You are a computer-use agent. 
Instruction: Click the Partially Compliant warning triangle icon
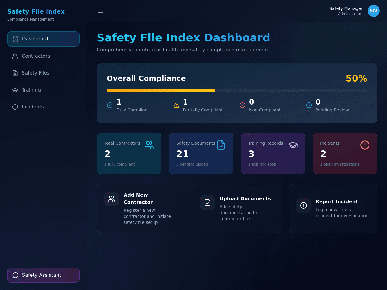pos(176,105)
